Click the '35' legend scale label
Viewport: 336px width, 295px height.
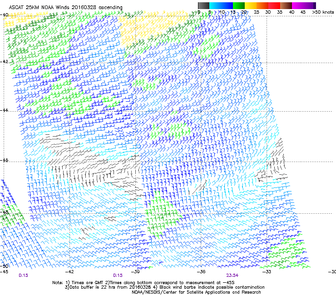point(280,12)
